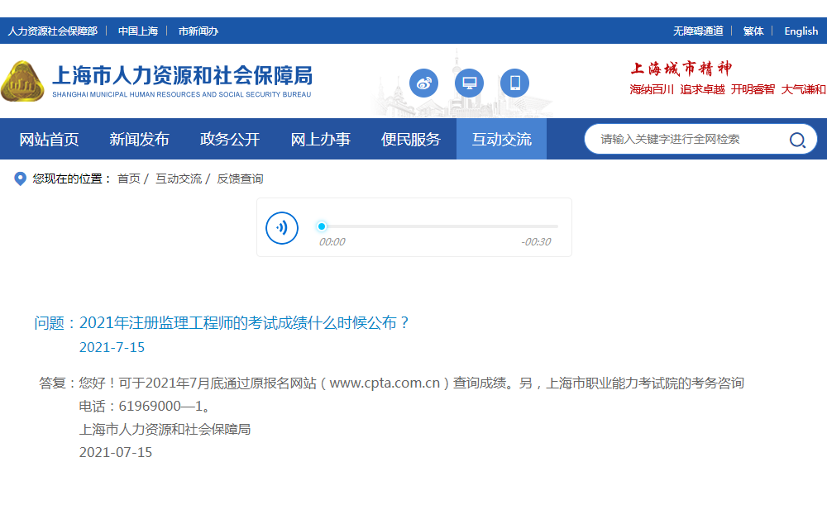The height and width of the screenshot is (519, 827).
Task: Click the audio progress slider handle
Action: click(322, 226)
